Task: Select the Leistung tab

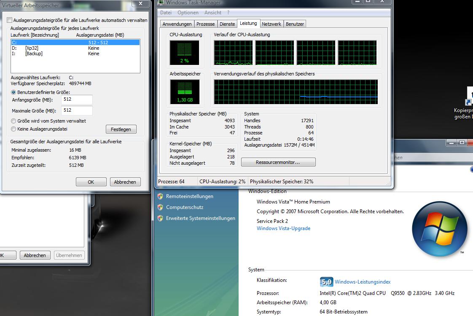Action: (249, 24)
